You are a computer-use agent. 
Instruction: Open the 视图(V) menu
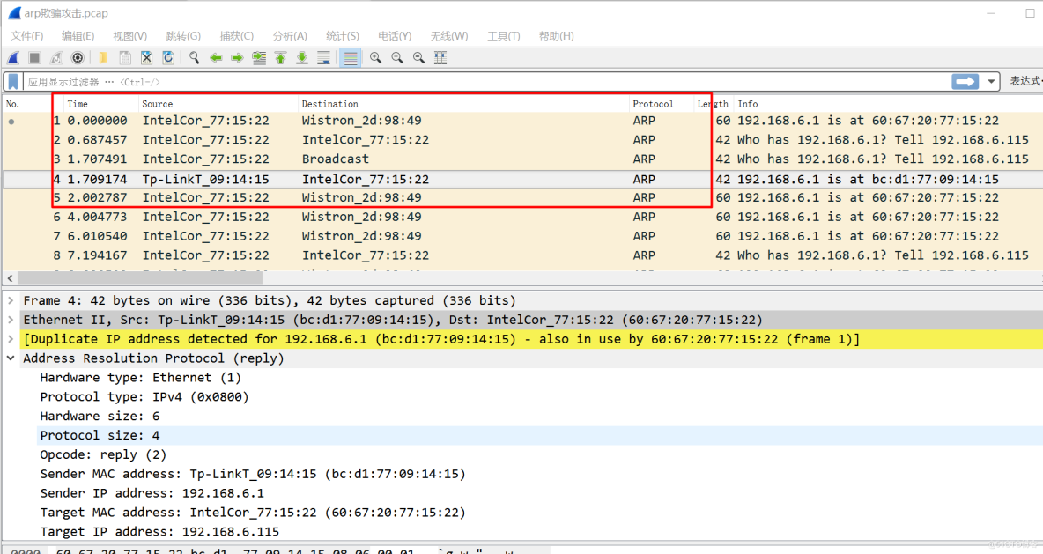(129, 36)
